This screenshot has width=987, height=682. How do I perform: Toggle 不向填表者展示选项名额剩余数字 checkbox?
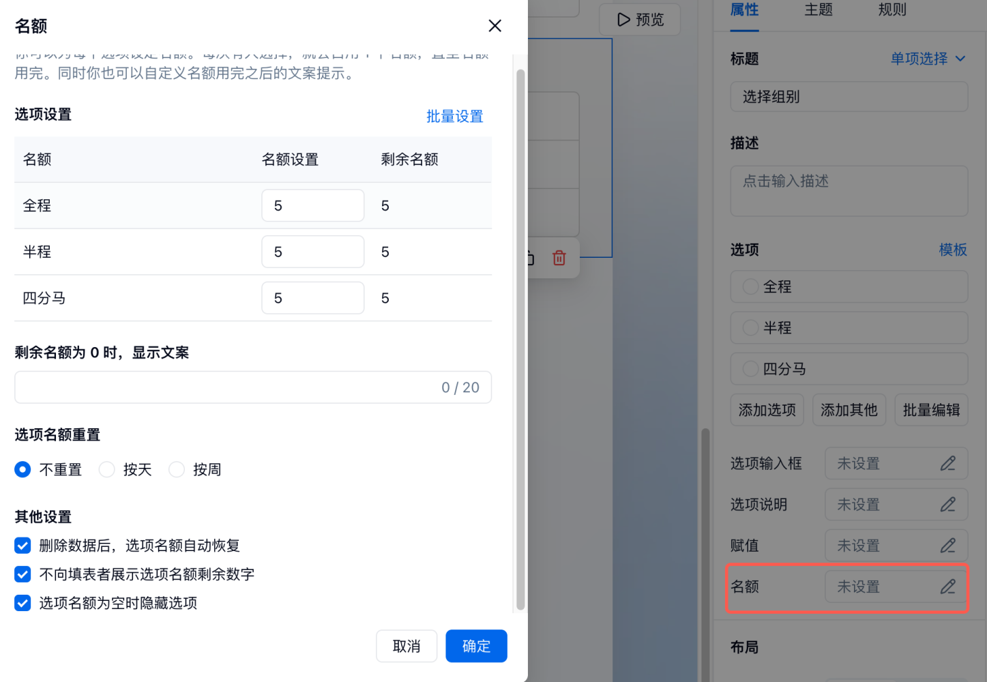pos(23,574)
